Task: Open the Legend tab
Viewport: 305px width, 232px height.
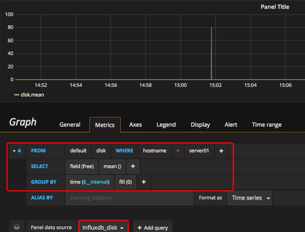Action: 166,125
